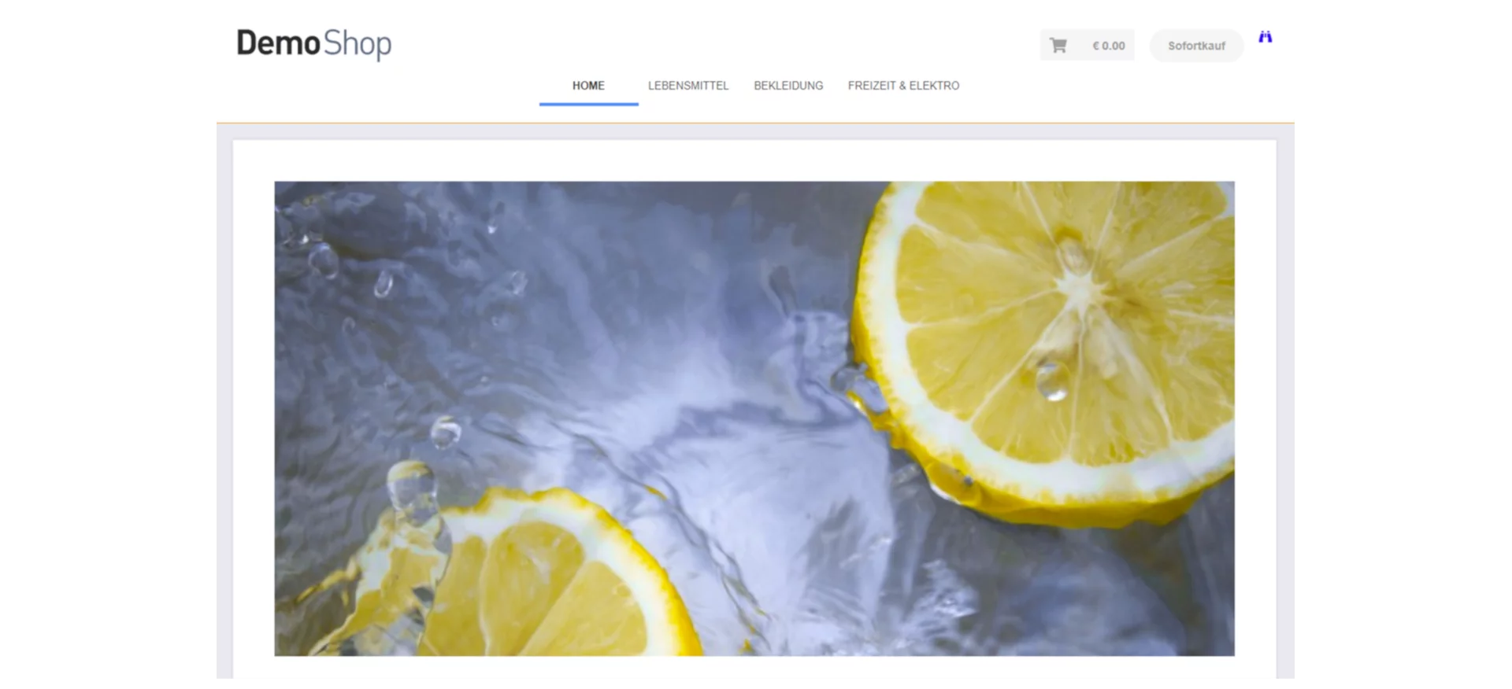Open the BEKLEIDUNG category
The width and height of the screenshot is (1512, 689).
(788, 86)
